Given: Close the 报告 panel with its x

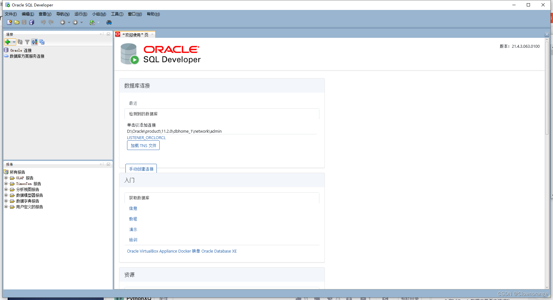Looking at the screenshot, I should pyautogui.click(x=101, y=164).
